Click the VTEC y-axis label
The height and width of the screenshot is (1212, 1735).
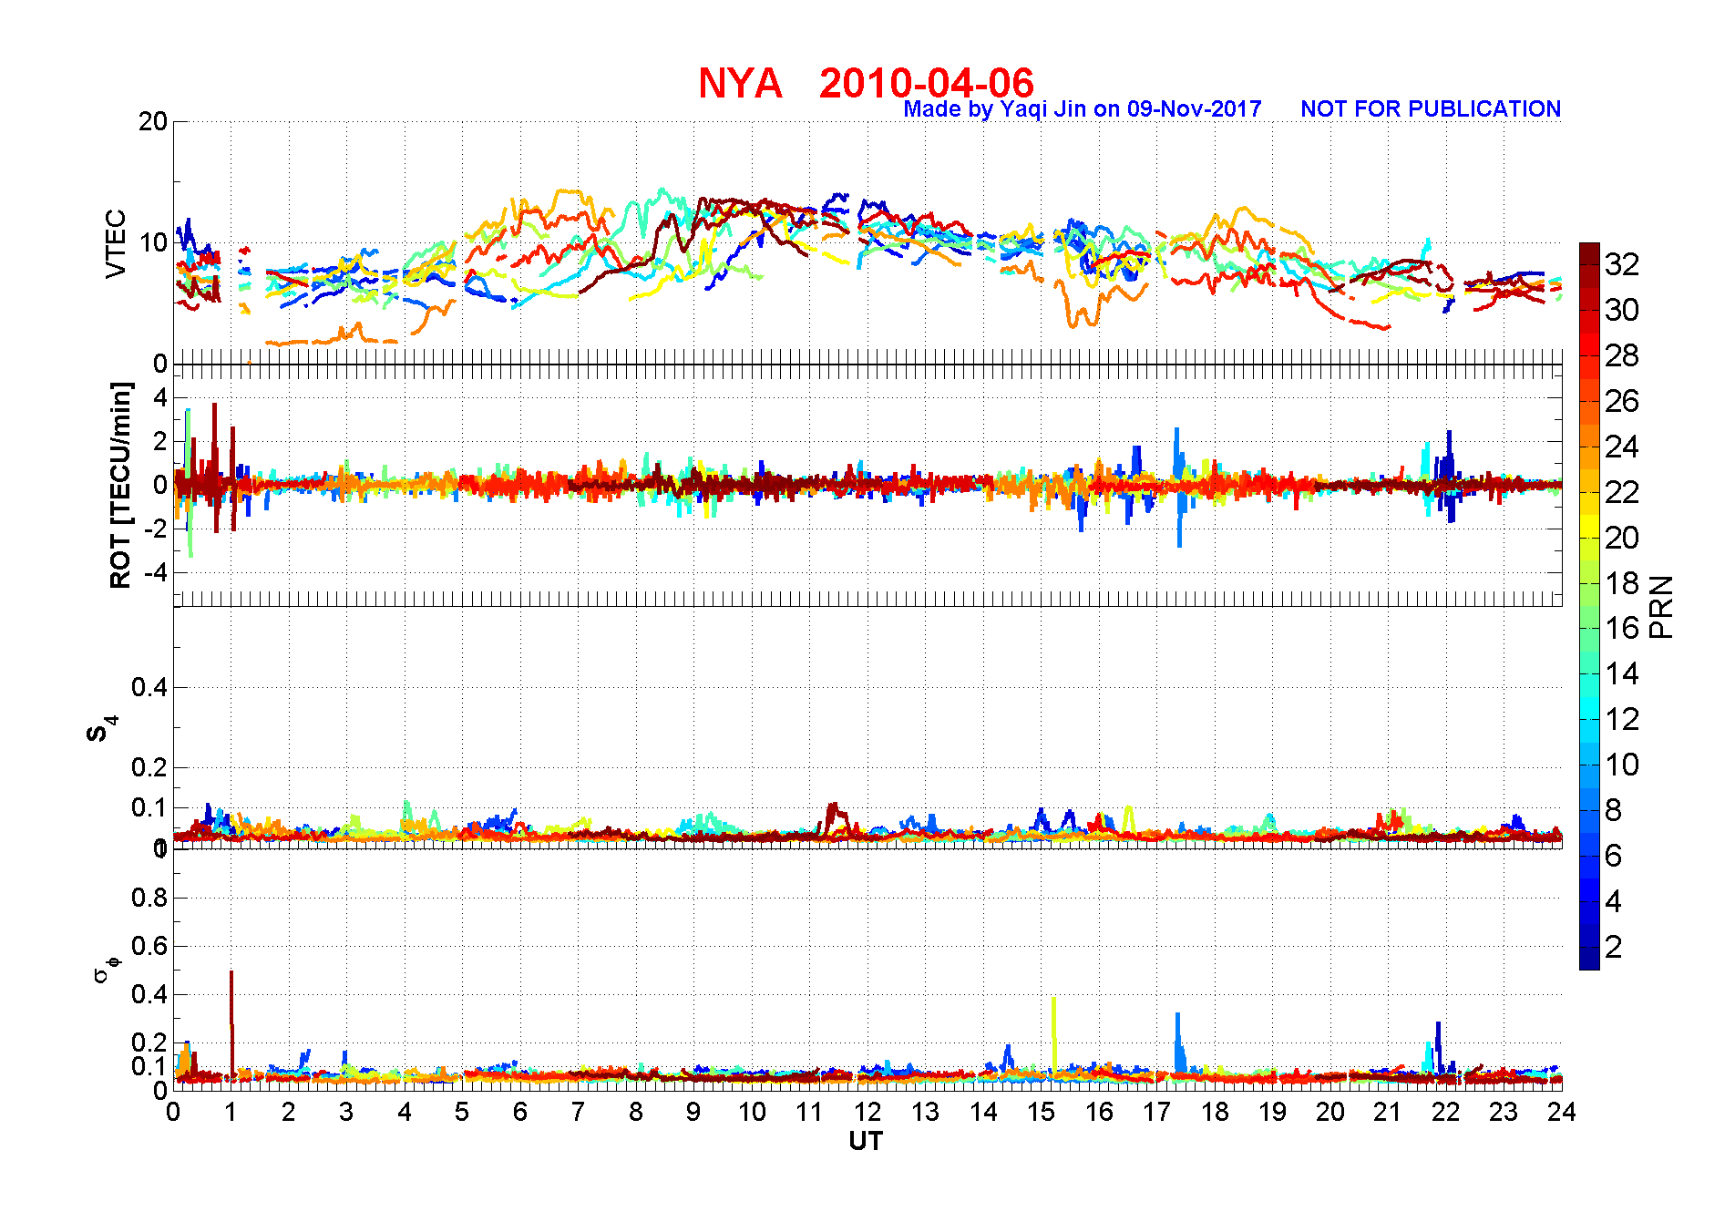(116, 243)
